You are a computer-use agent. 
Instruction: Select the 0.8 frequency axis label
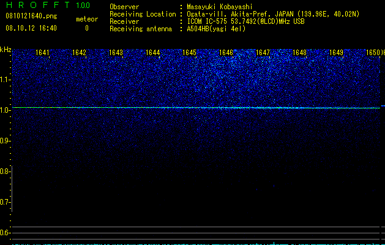(x=6, y=171)
